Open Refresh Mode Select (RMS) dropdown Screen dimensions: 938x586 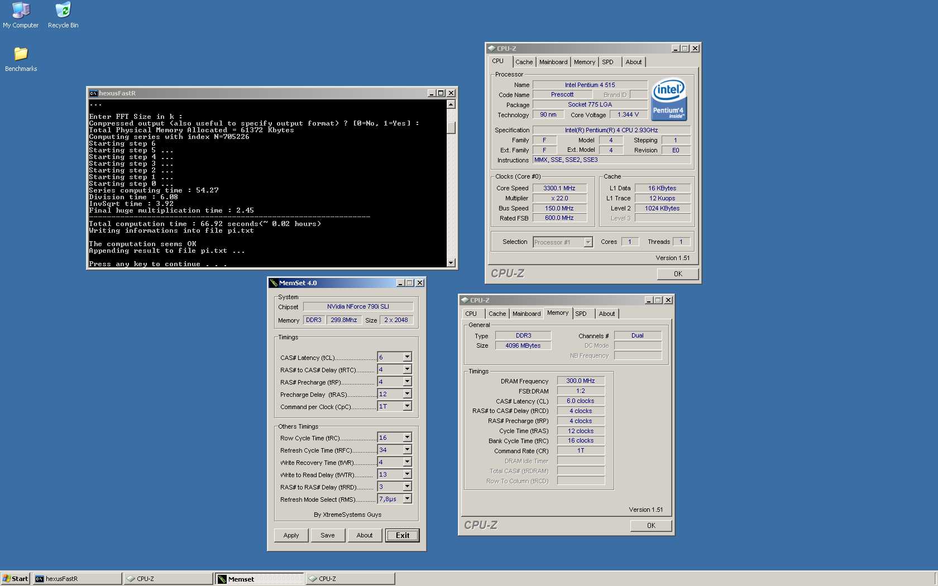(408, 499)
